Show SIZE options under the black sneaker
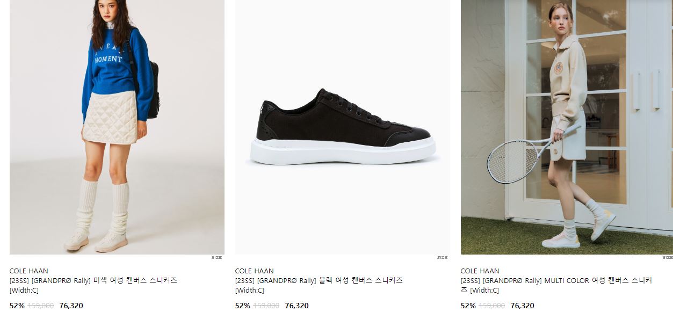The height and width of the screenshot is (319, 673). pyautogui.click(x=442, y=258)
